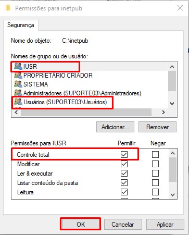Confirm changes with the OK button

point(81,224)
